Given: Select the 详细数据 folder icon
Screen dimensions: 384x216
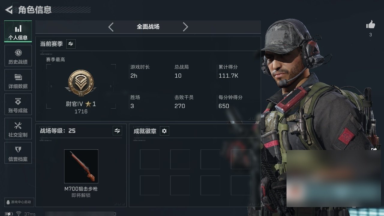Looking at the screenshot, I should (x=18, y=77).
